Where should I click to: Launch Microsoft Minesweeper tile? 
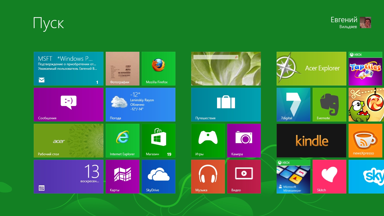(x=293, y=177)
